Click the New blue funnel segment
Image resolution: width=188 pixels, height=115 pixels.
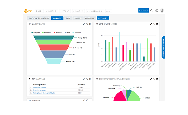[x=54, y=54]
